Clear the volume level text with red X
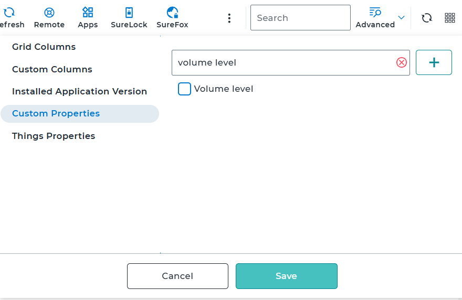This screenshot has height=300, width=462. tap(401, 63)
